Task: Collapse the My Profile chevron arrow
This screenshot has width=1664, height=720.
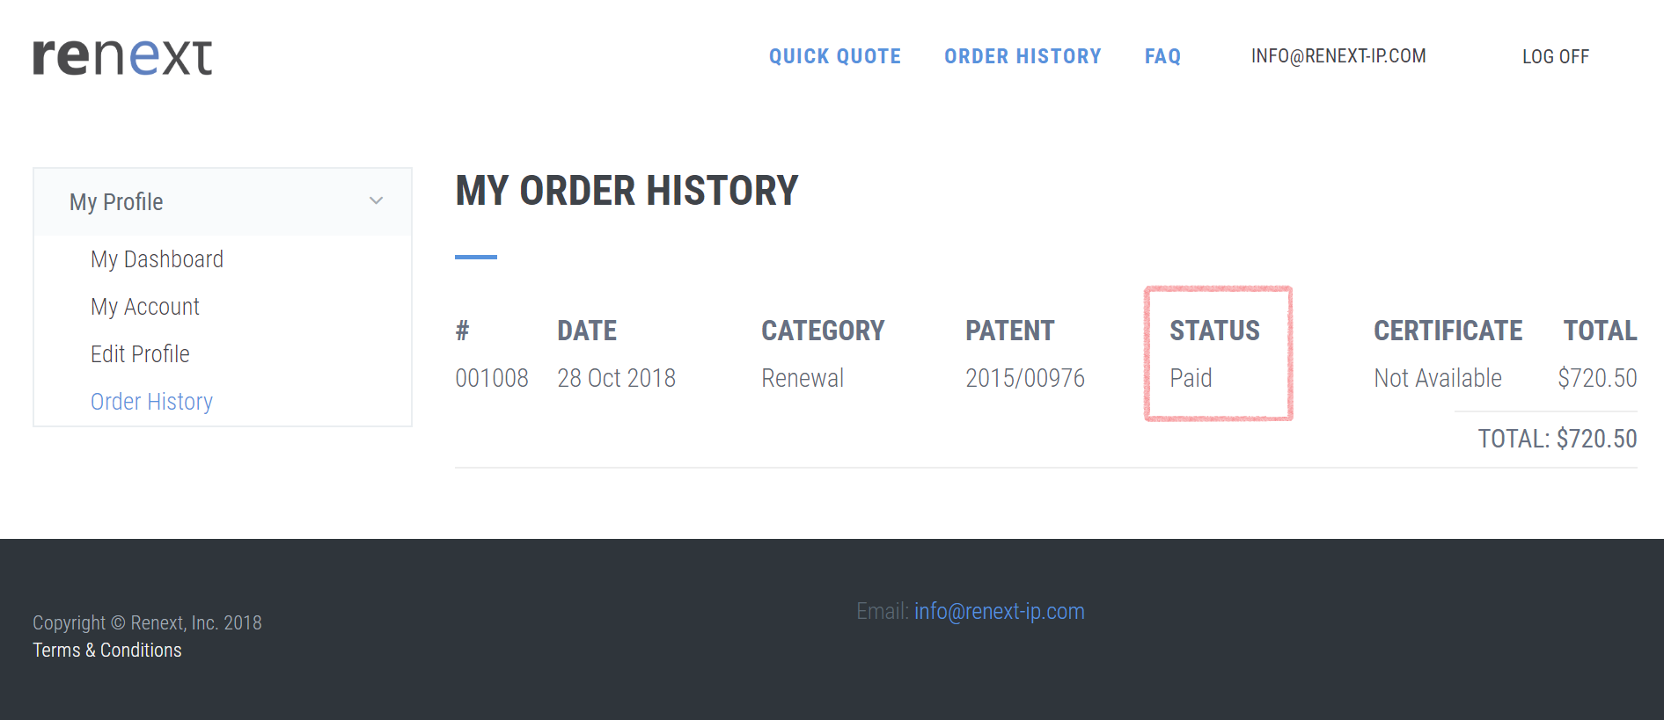Action: click(x=376, y=201)
